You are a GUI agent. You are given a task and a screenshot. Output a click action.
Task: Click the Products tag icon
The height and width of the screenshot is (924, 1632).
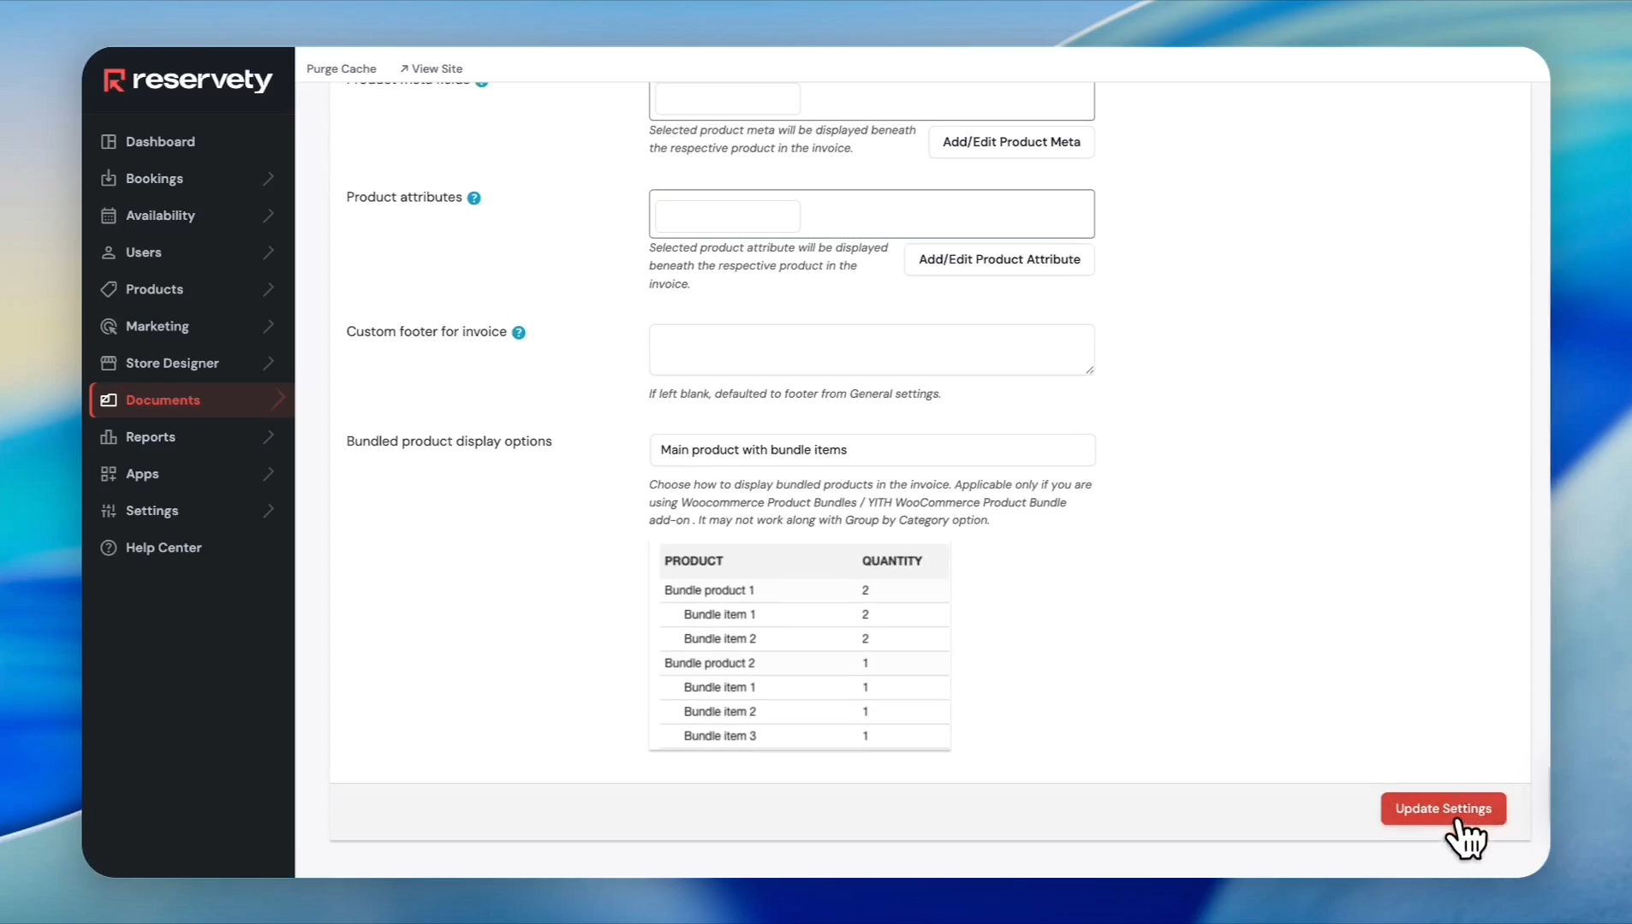click(x=109, y=289)
